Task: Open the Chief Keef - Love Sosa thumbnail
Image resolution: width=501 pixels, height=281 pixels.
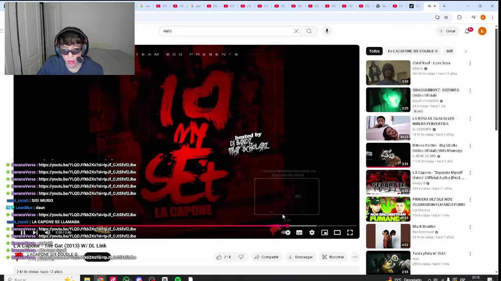Action: point(388,73)
